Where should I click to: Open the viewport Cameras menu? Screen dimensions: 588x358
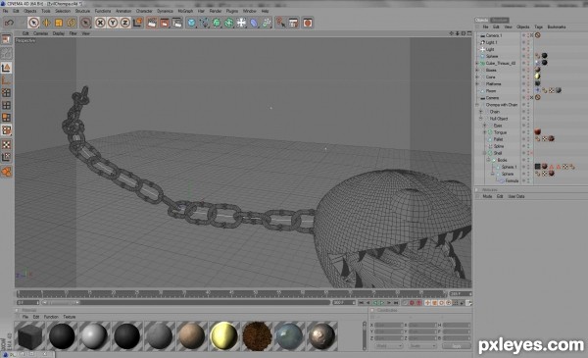tap(41, 33)
